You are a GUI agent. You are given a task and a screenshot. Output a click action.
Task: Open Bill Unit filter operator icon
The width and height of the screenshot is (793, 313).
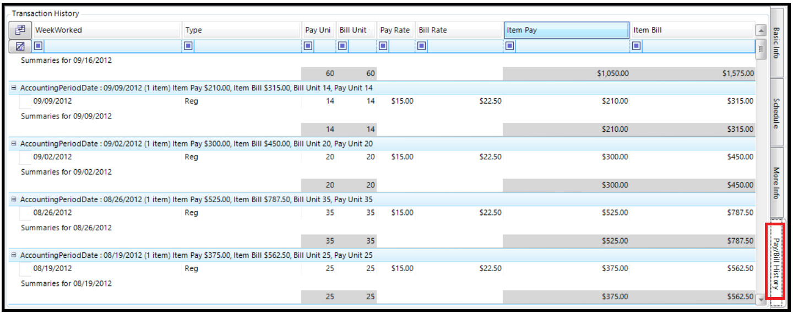(343, 46)
